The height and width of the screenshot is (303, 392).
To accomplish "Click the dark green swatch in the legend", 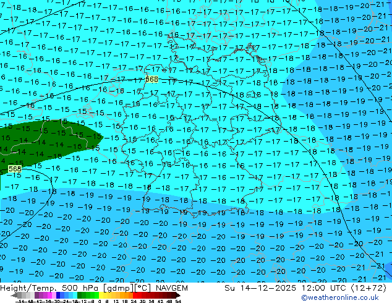I will (79, 295).
